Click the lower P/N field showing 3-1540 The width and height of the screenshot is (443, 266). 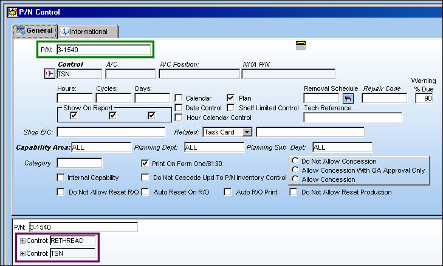[84, 227]
